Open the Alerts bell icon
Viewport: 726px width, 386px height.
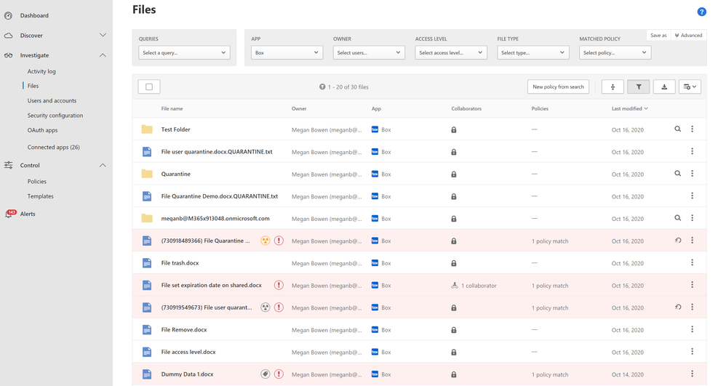[x=9, y=214]
